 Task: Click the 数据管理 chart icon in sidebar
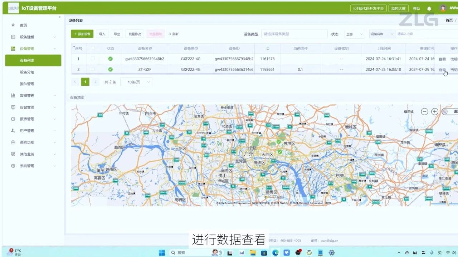(x=13, y=95)
